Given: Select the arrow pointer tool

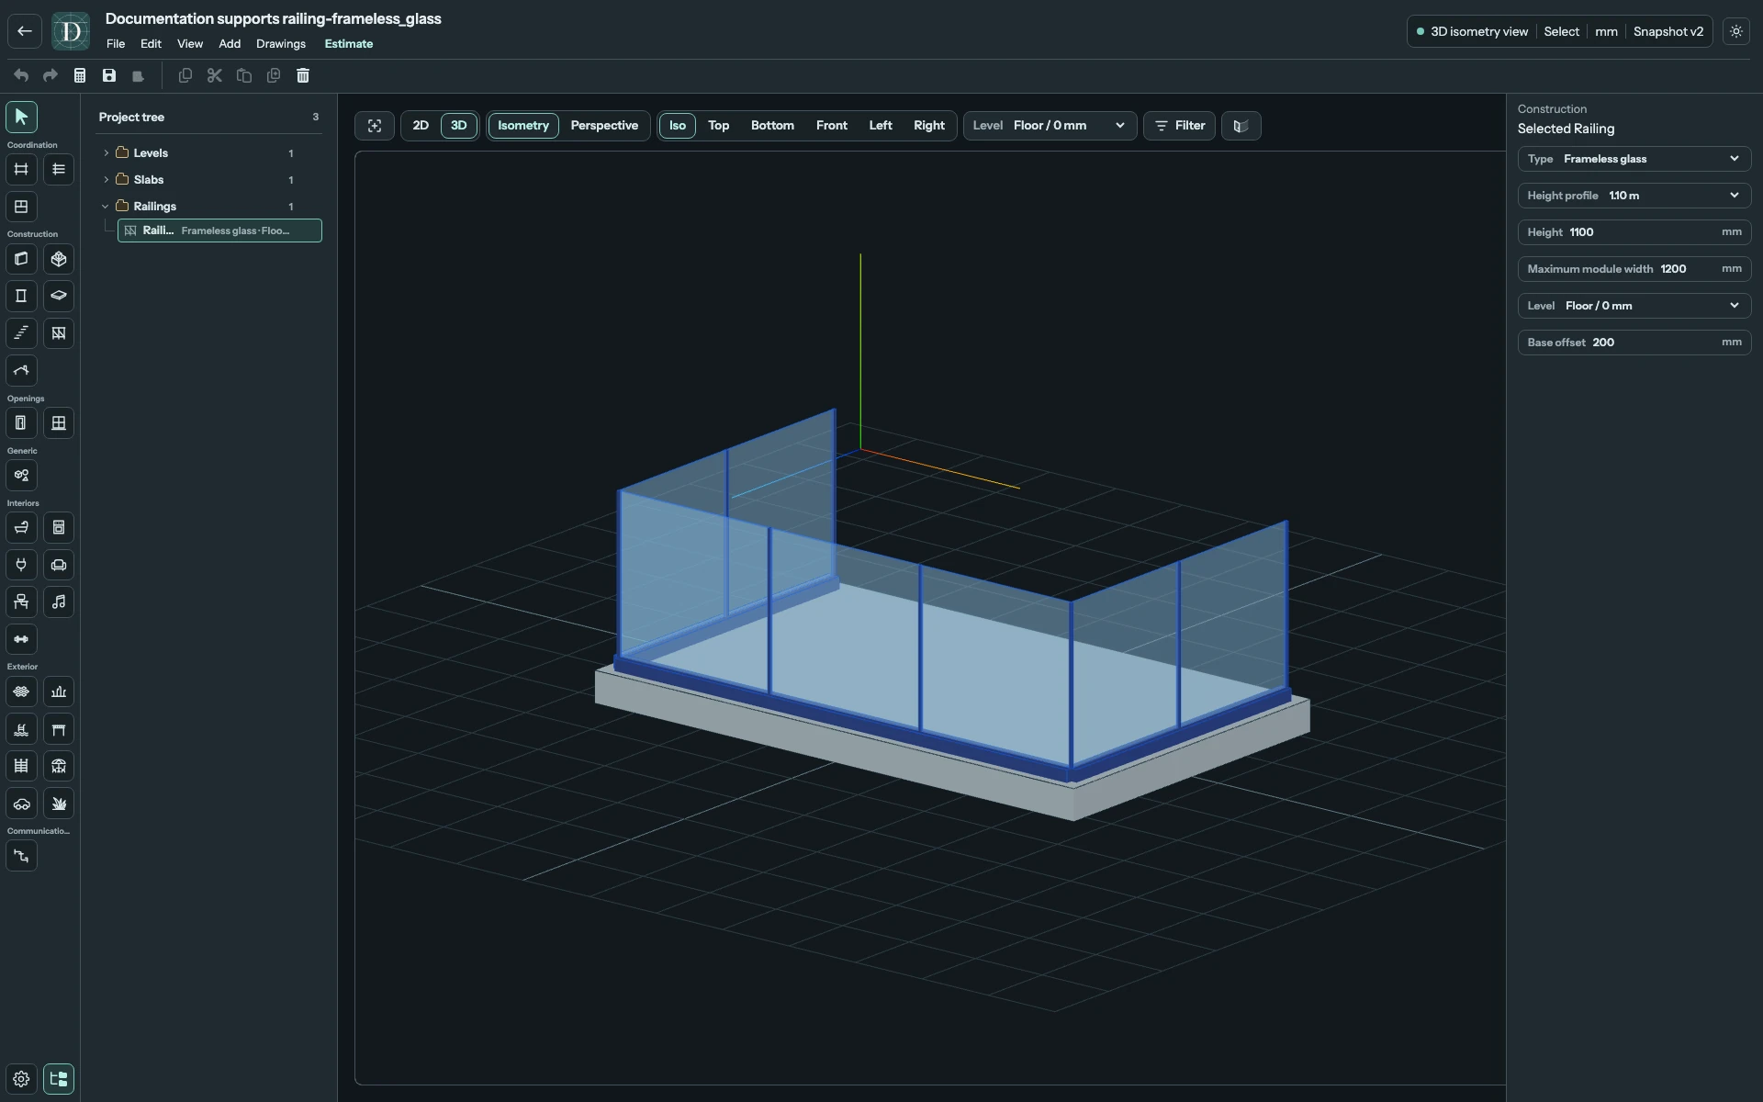Looking at the screenshot, I should (x=21, y=117).
